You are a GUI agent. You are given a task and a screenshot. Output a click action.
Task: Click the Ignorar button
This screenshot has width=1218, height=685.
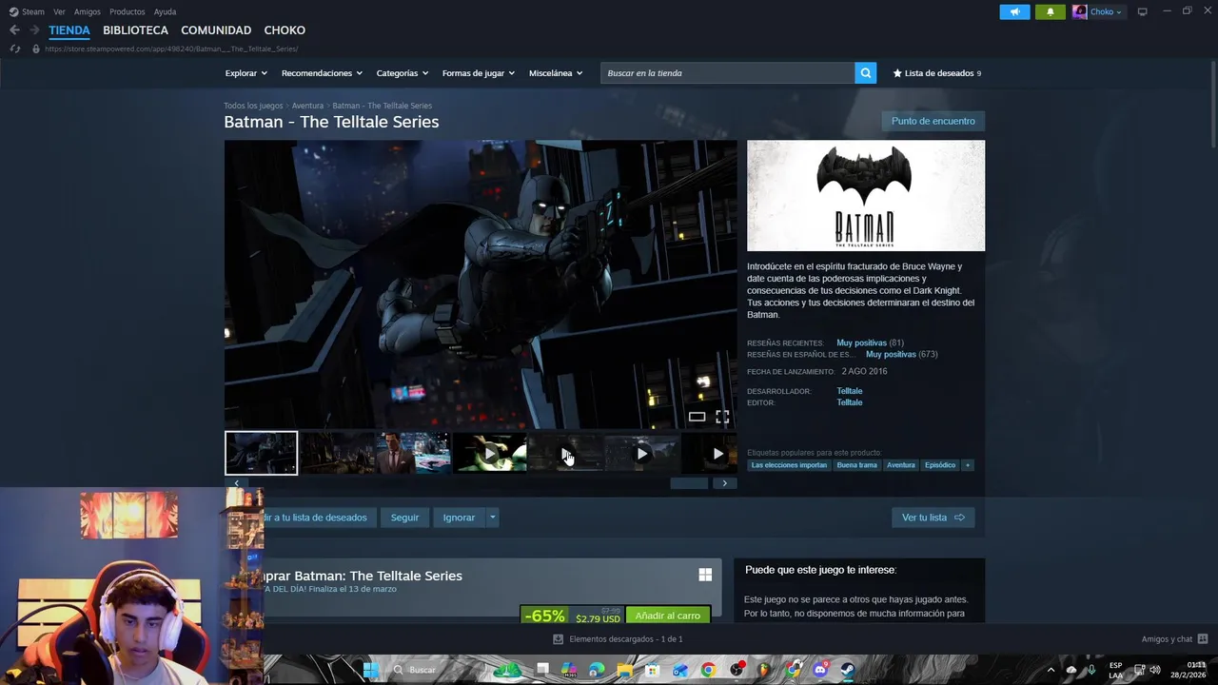click(459, 518)
